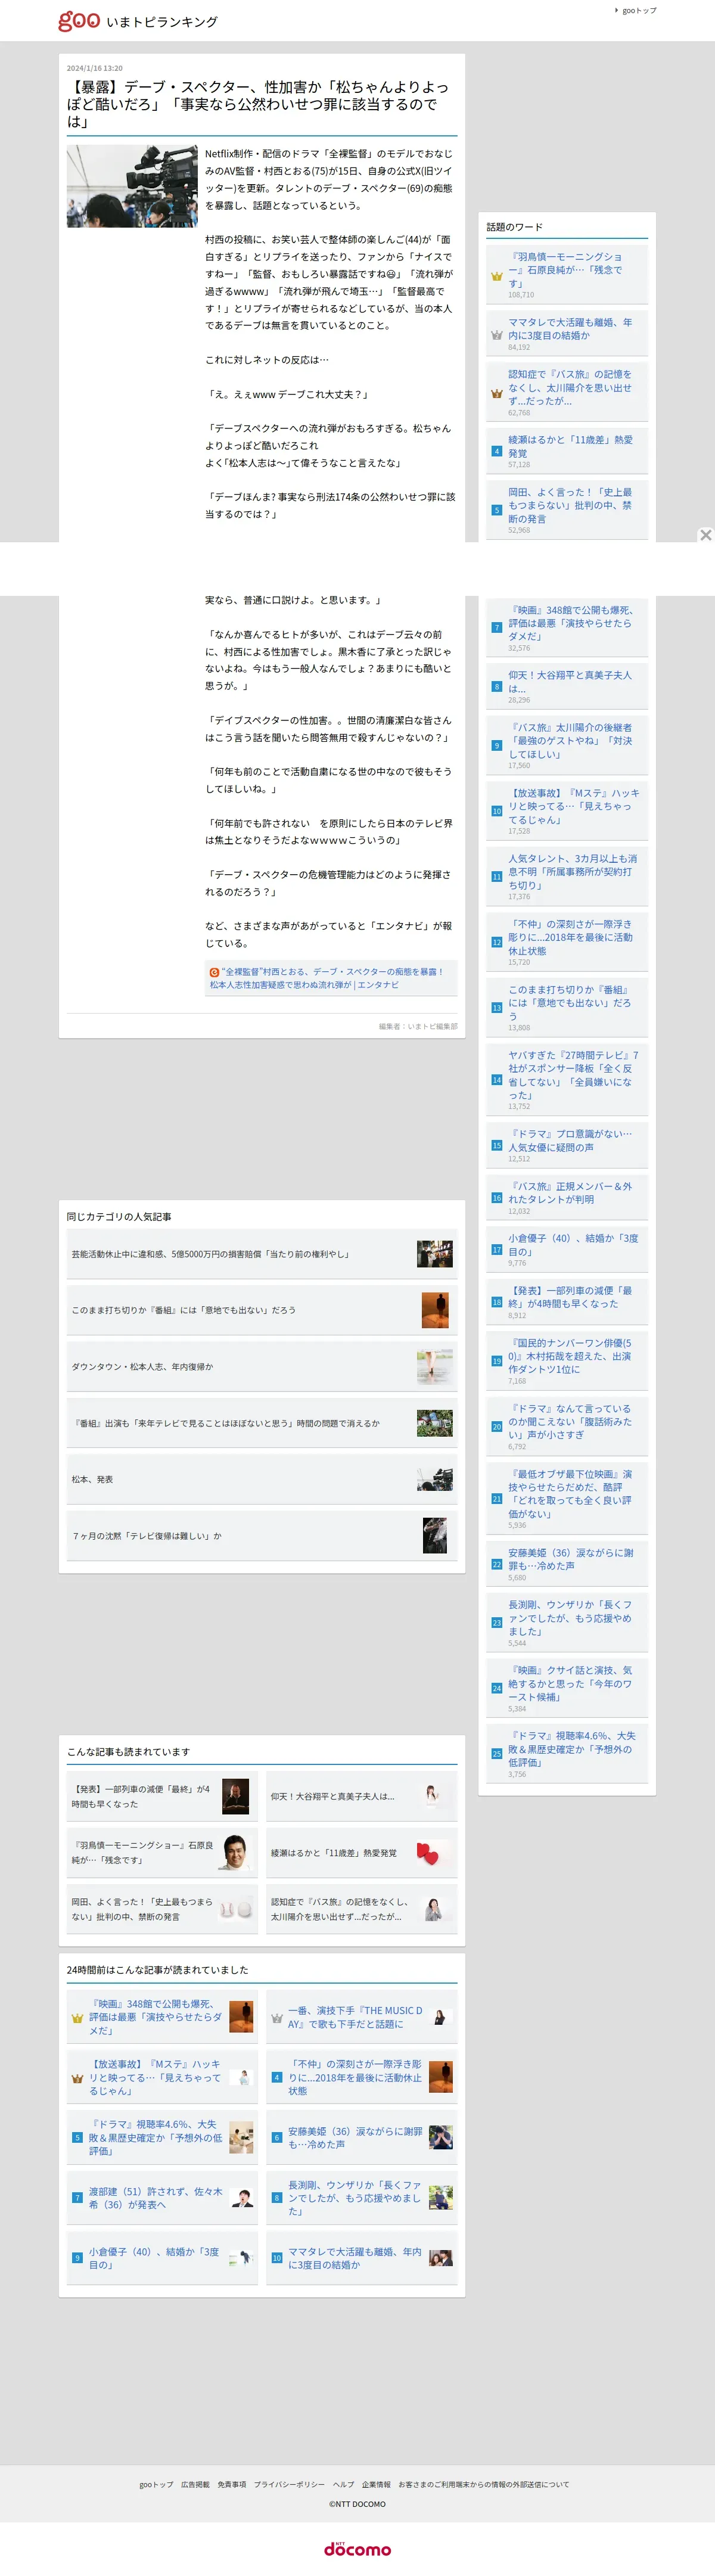Click rank 8 badge in 24時間前 list

(277, 2198)
